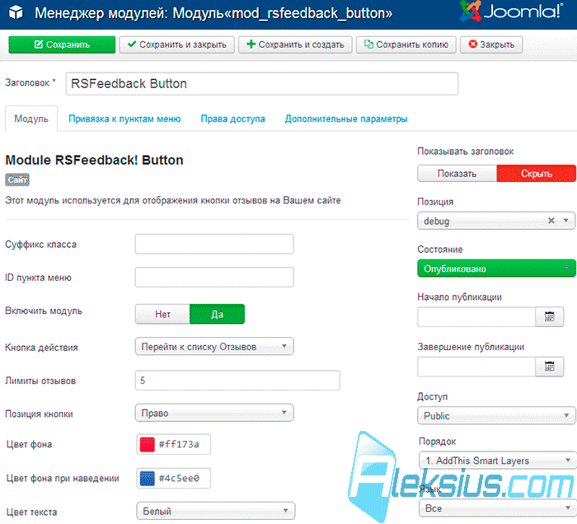The width and height of the screenshot is (577, 524).
Task: Save module with Сохранить button
Action: coord(62,44)
